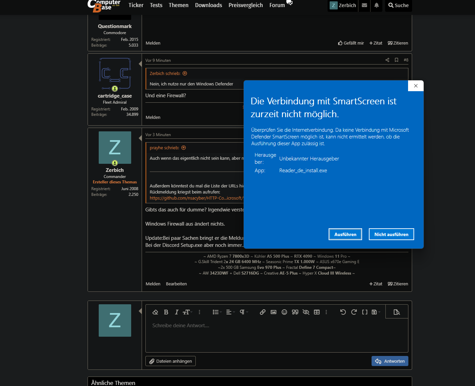Click +Zitat on Zerbich's post
This screenshot has height=386, width=475.
tap(376, 284)
